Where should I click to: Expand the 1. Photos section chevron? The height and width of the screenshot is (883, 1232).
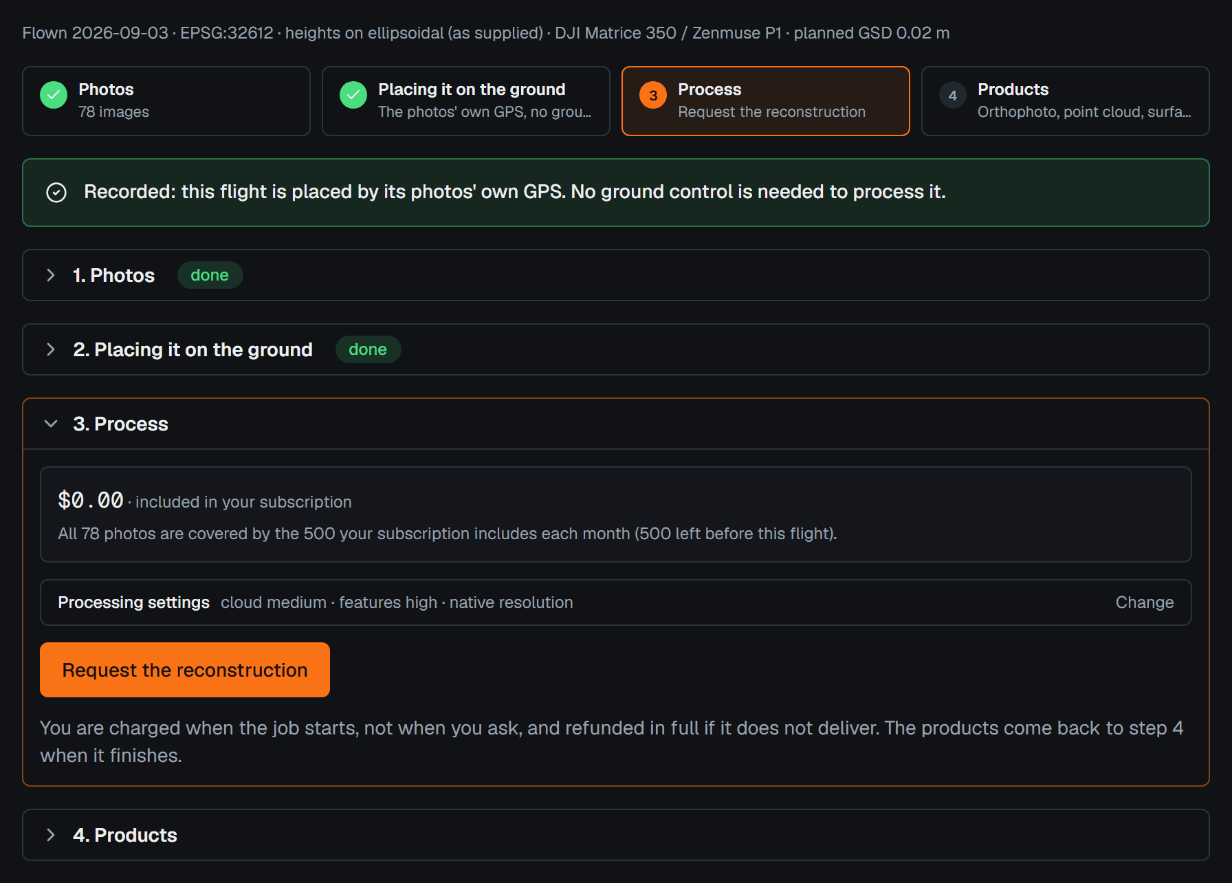point(51,275)
